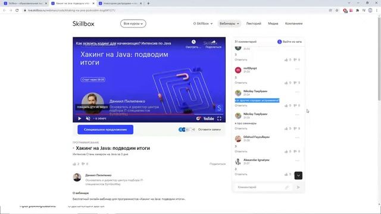Open options for Dilshod Fayzullayev's comment
This screenshot has width=381, height=214.
click(297, 137)
